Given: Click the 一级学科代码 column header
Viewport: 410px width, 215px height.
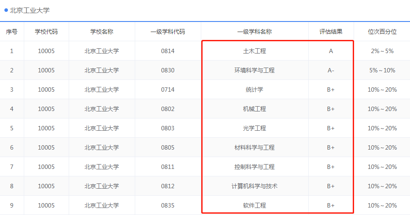Looking at the screenshot, I should tap(168, 32).
